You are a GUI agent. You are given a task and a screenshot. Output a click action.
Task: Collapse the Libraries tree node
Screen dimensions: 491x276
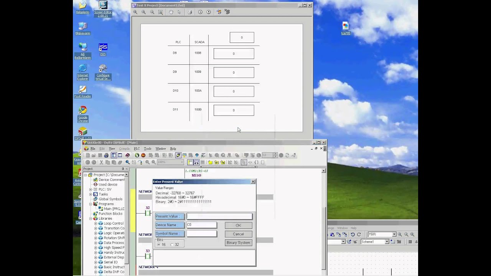91,219
